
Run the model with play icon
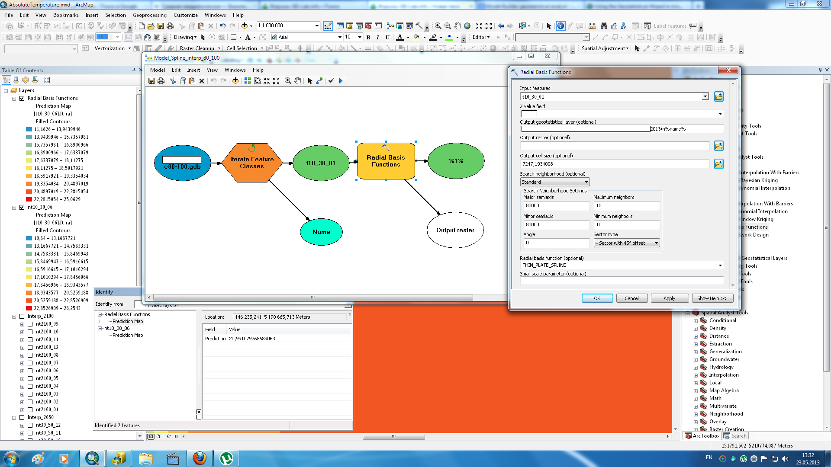(341, 81)
